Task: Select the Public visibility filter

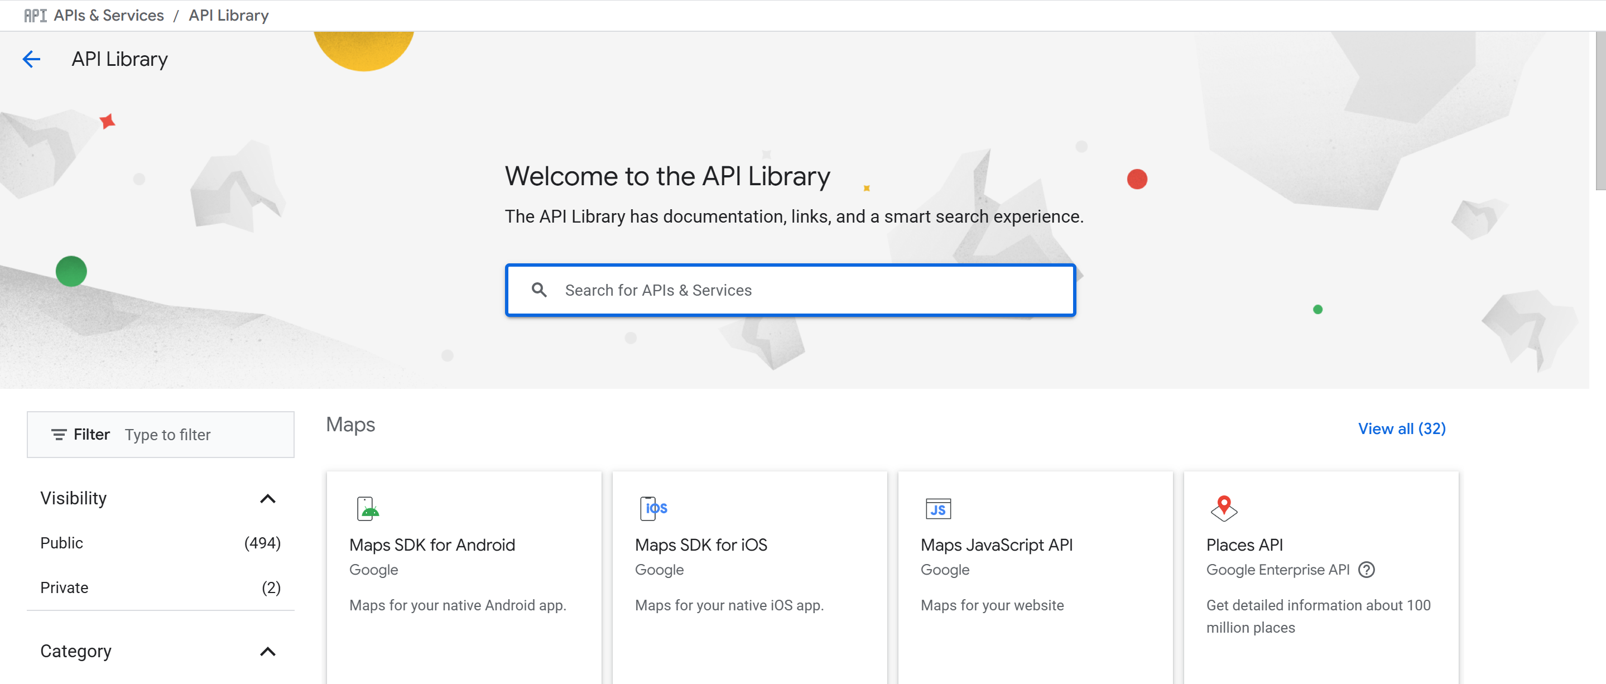Action: pyautogui.click(x=62, y=542)
